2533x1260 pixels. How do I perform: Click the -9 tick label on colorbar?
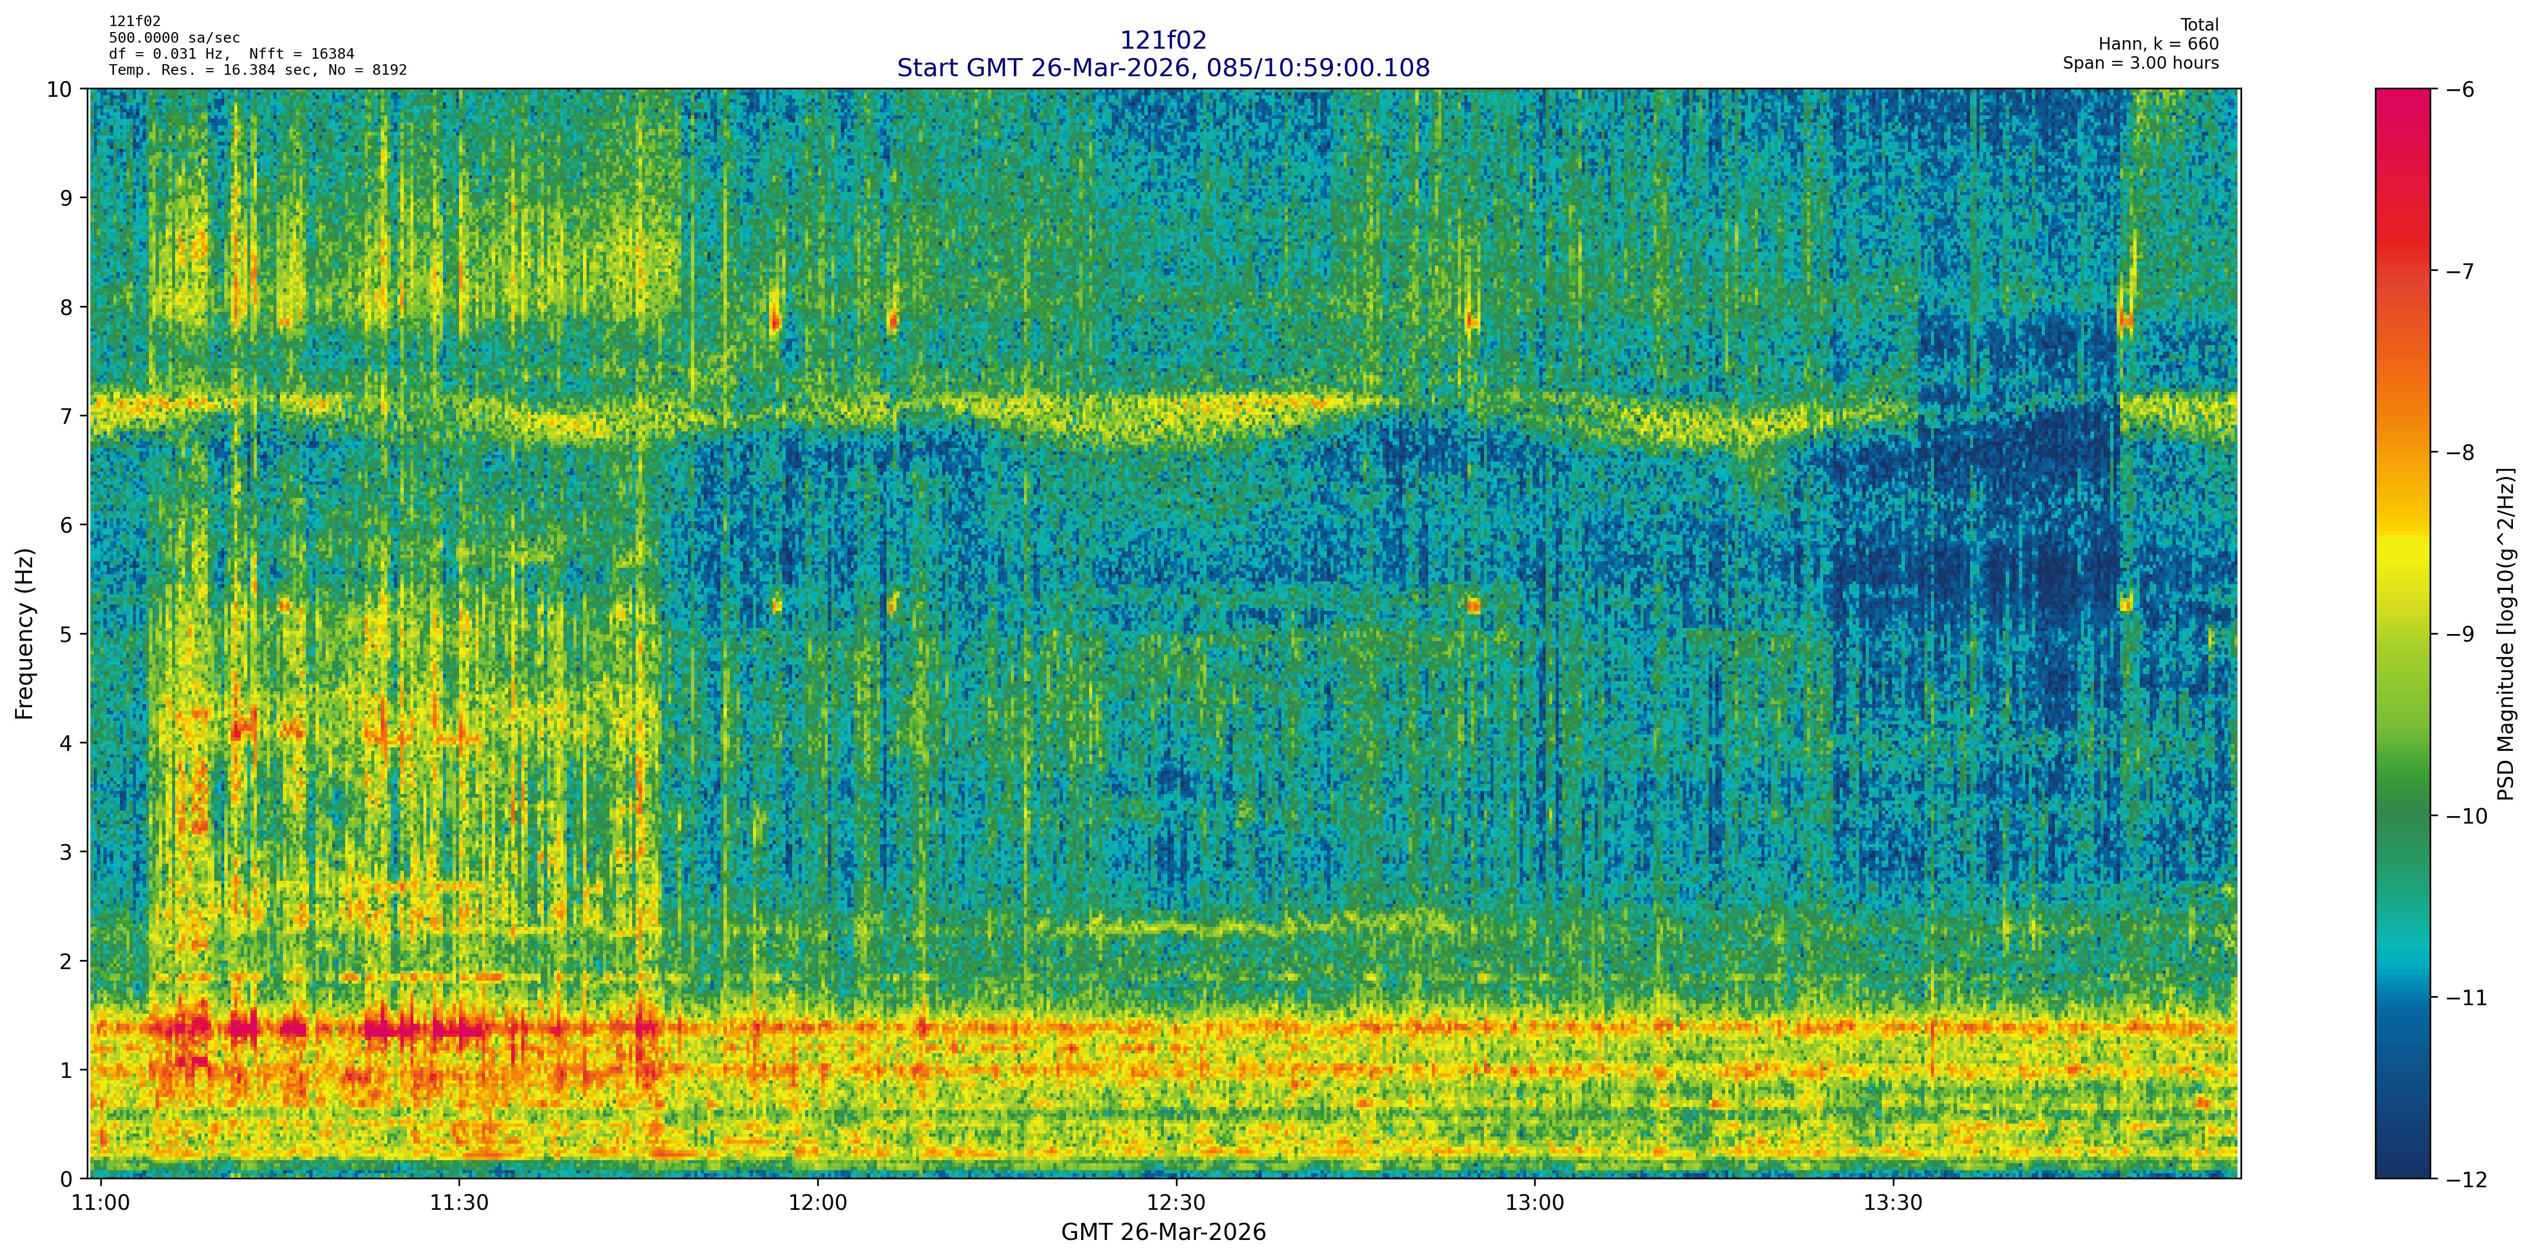pos(2459,634)
